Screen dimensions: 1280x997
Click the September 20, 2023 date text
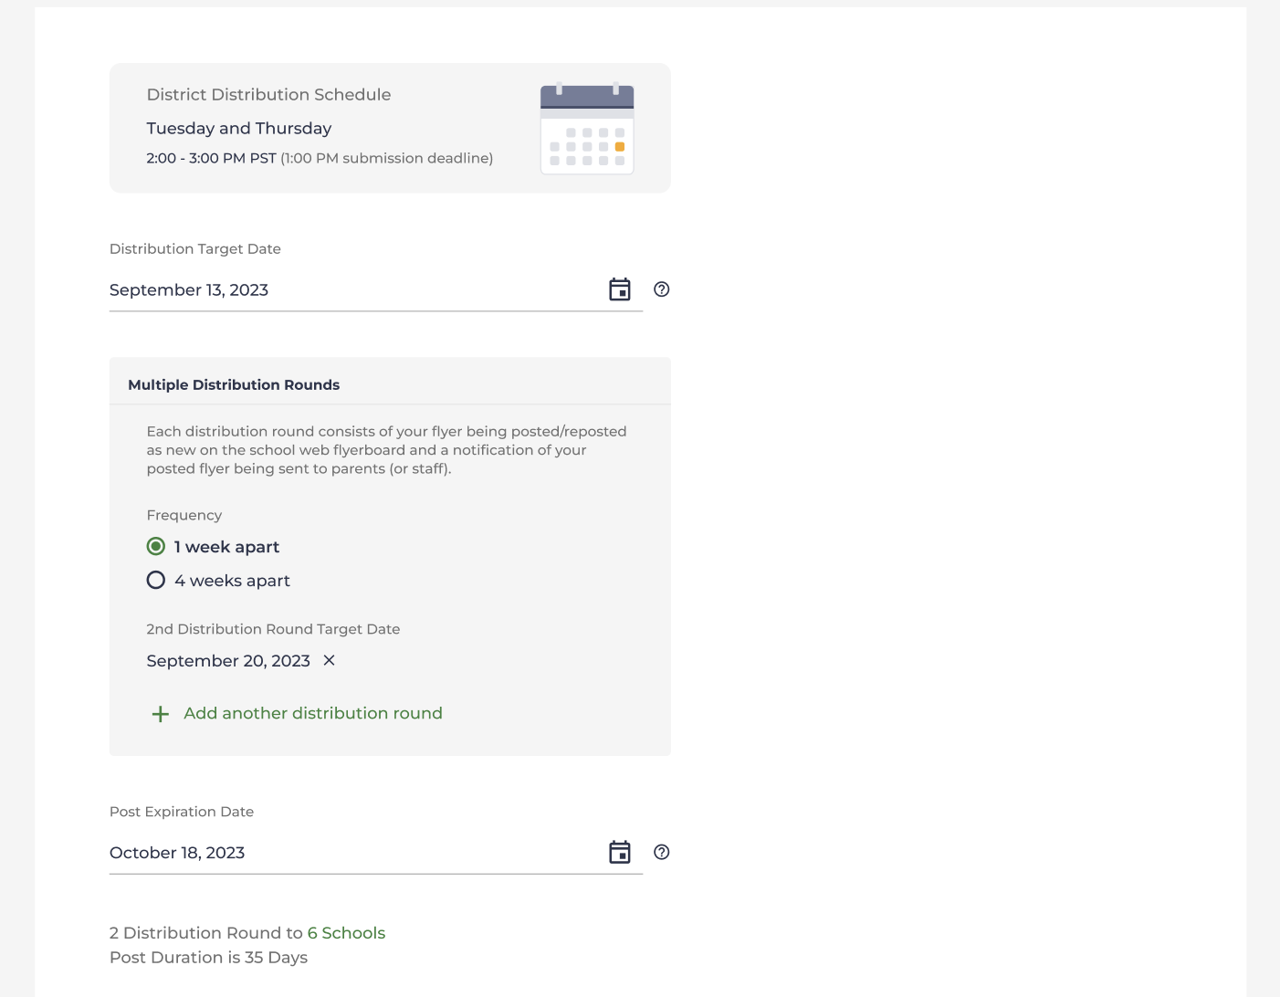tap(228, 661)
